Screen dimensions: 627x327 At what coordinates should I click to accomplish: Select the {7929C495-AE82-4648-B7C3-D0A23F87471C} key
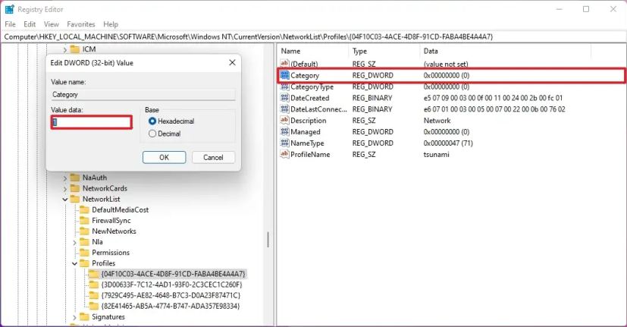(x=171, y=295)
